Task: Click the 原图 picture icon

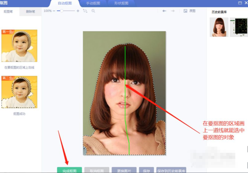Action: [x=185, y=11]
